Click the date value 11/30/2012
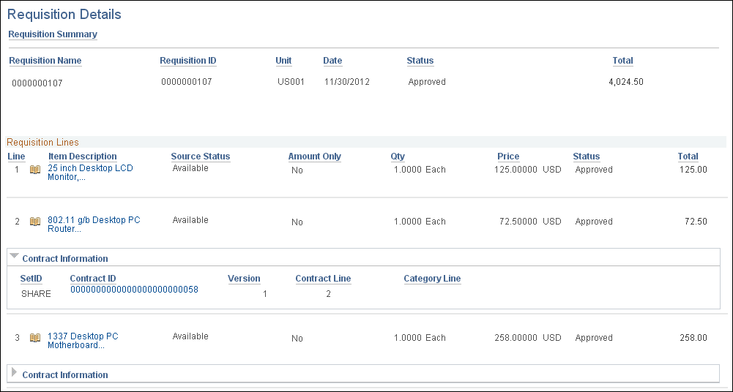 point(347,82)
